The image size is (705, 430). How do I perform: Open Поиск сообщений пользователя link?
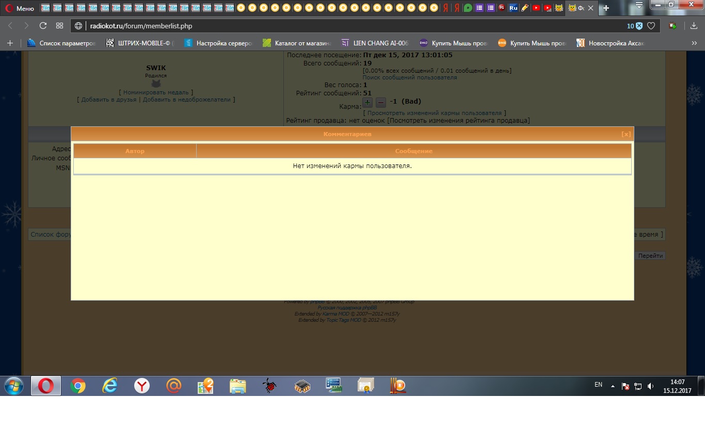[x=409, y=77]
